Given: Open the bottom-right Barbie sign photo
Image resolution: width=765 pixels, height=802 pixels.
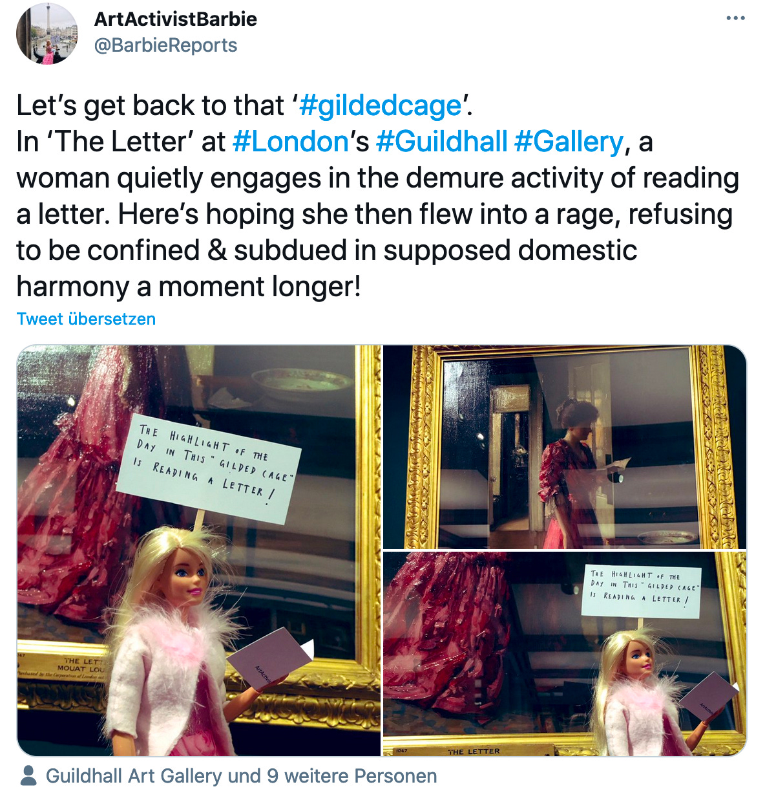Looking at the screenshot, I should 565,654.
